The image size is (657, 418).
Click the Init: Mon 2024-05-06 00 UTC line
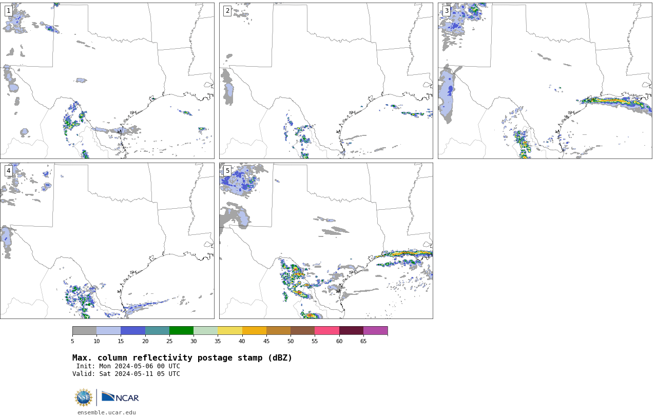[x=128, y=366]
